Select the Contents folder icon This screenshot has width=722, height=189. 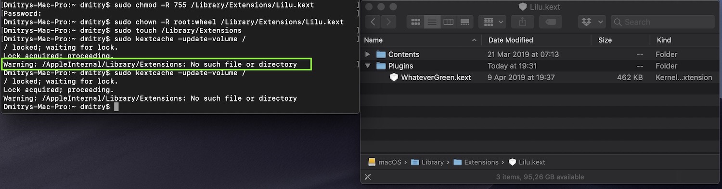(x=381, y=54)
